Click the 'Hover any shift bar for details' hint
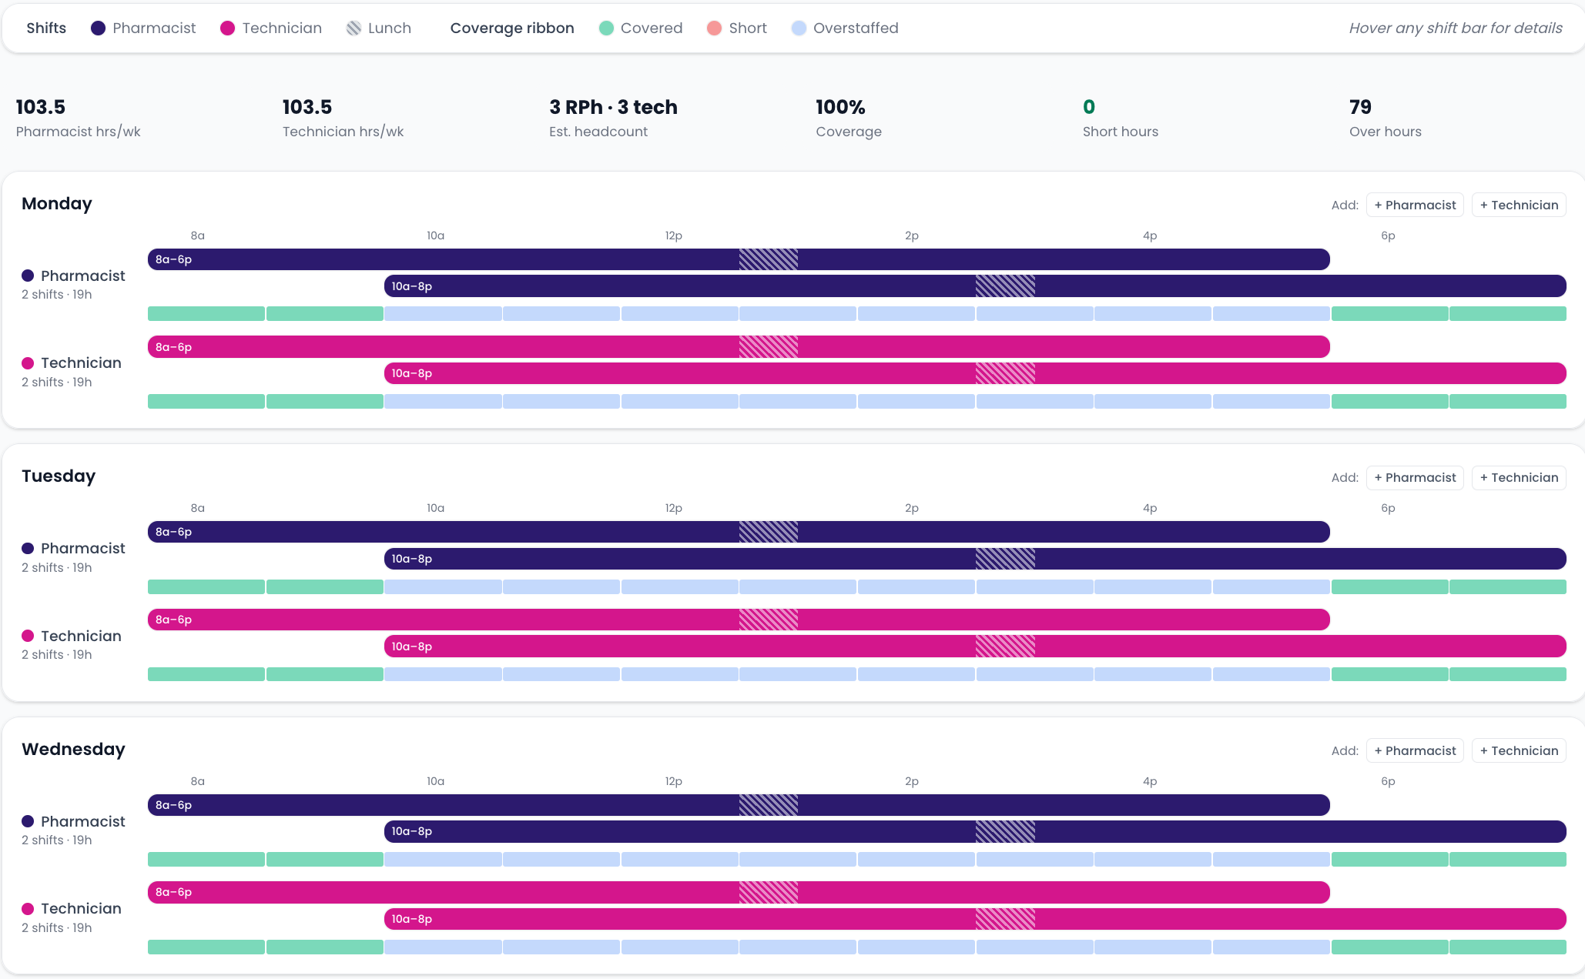This screenshot has width=1585, height=979. (x=1456, y=28)
